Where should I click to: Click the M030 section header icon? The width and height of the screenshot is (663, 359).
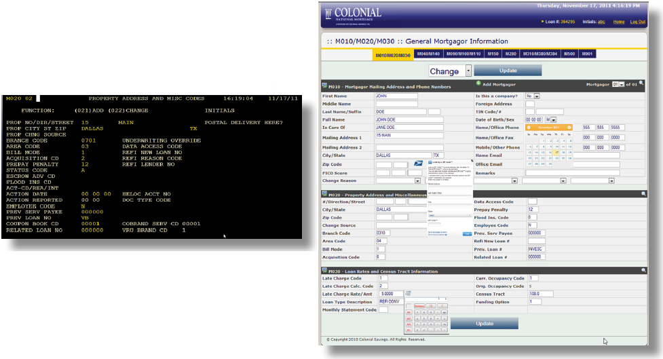pos(325,270)
